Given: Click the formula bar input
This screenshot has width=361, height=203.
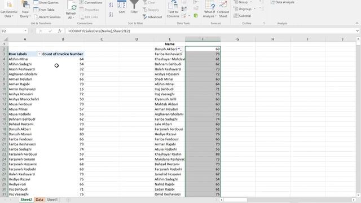Looking at the screenshot, I should pyautogui.click(x=209, y=31).
